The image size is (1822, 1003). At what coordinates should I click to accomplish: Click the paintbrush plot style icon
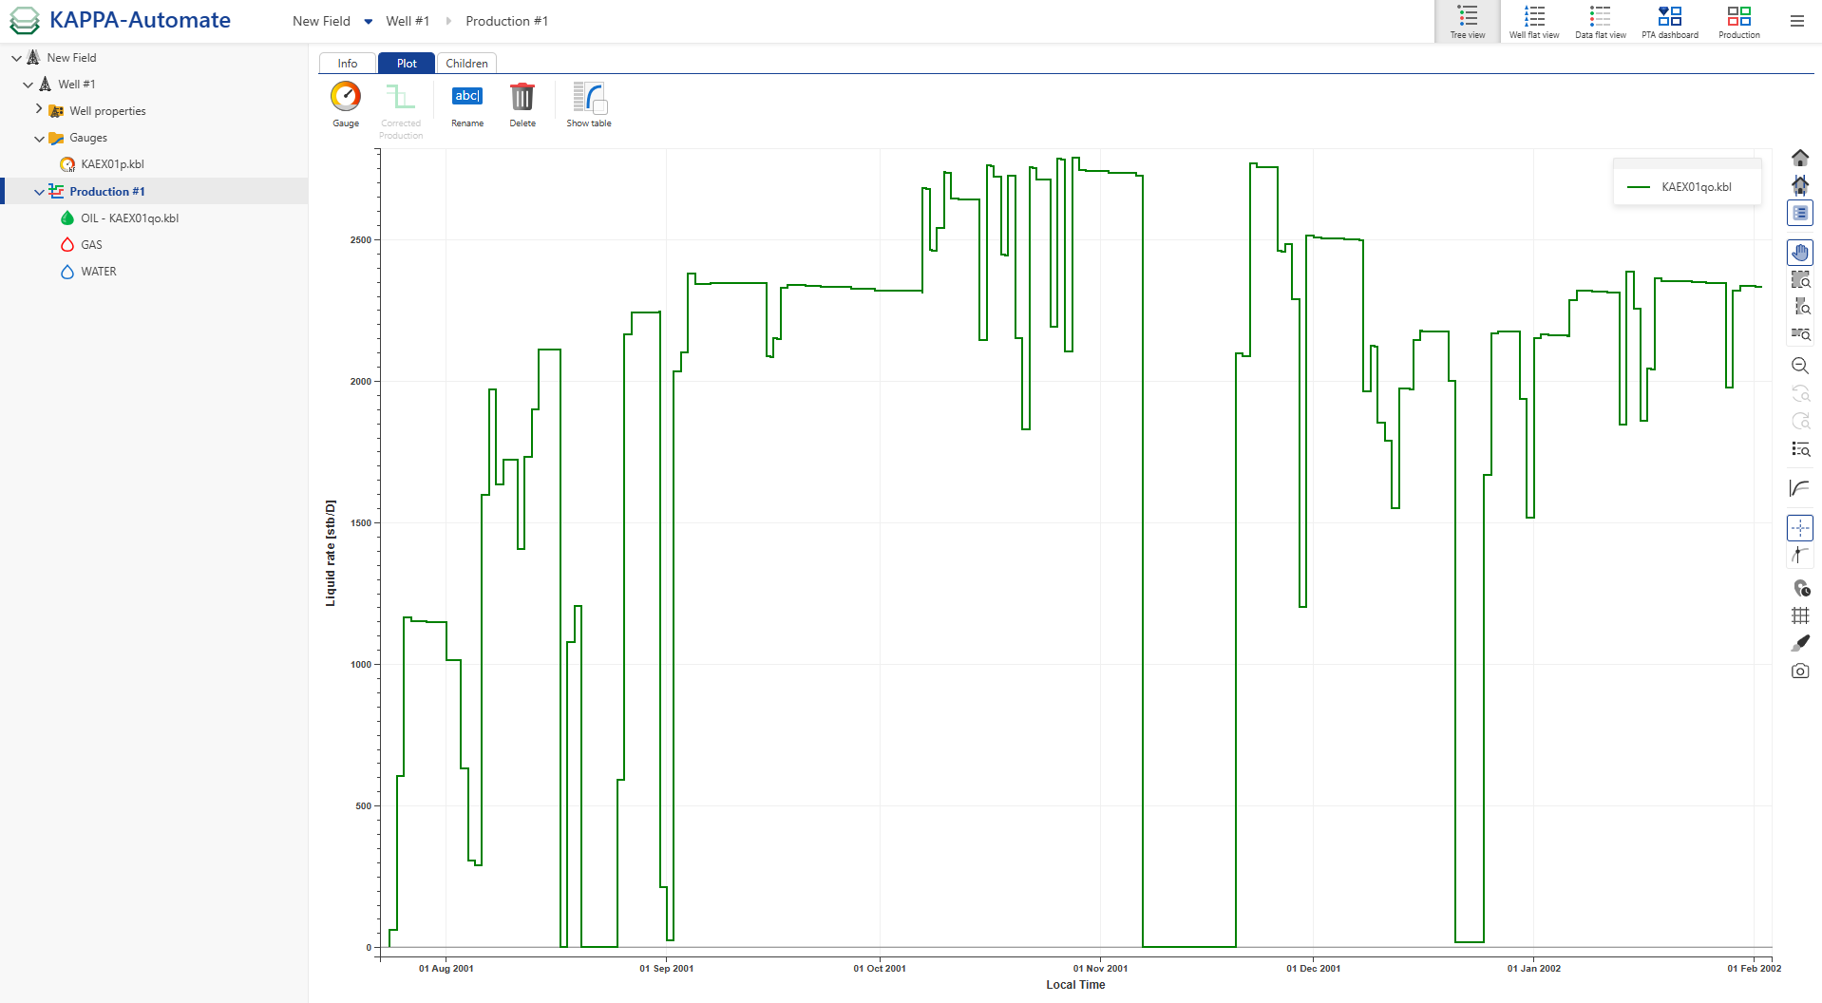pyautogui.click(x=1799, y=644)
